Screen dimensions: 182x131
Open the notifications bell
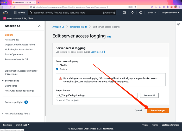click(133, 13)
